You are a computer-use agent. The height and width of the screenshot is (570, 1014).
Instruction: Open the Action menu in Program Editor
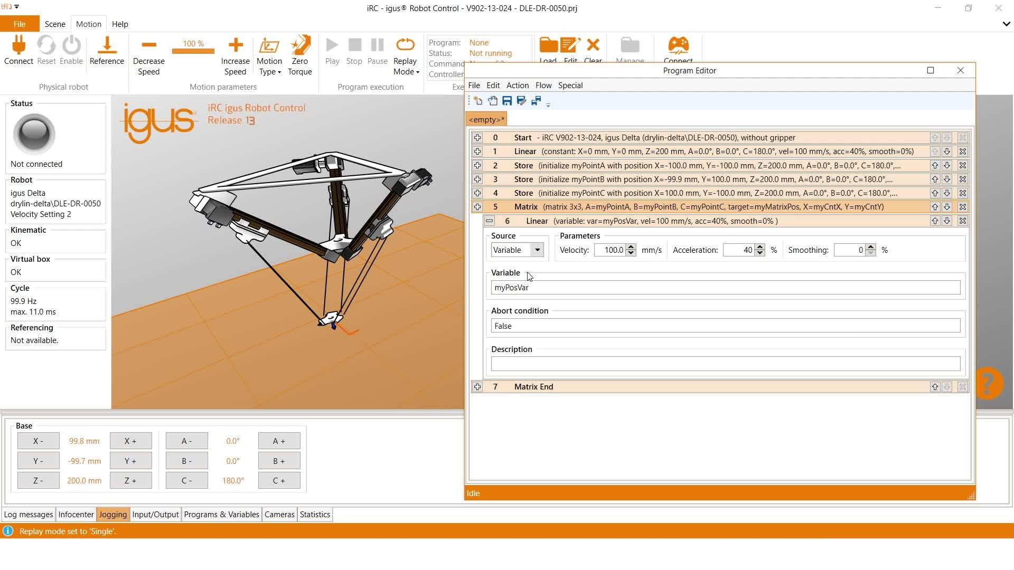pos(518,85)
